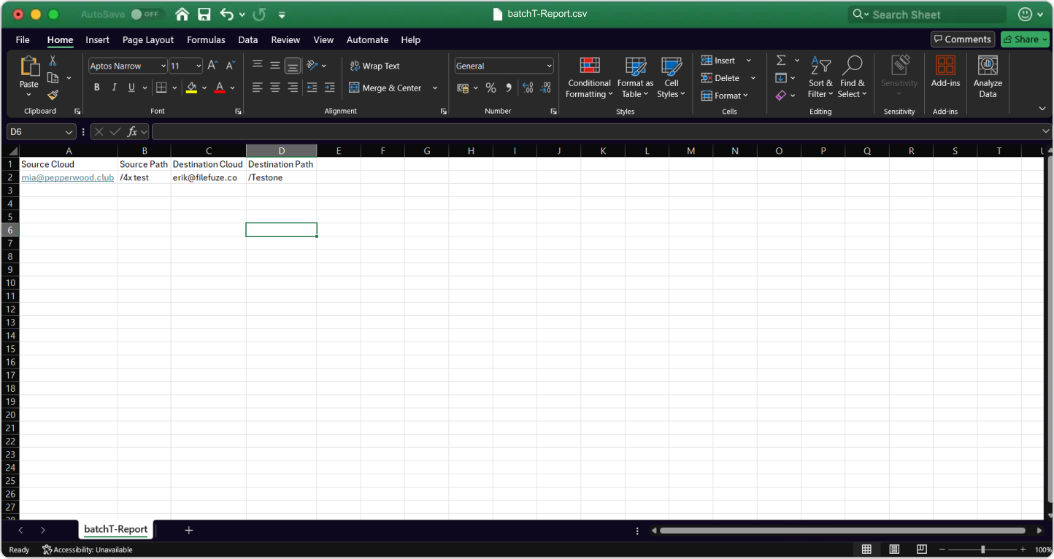1054x559 pixels.
Task: Toggle Wrap Text
Action: point(374,66)
